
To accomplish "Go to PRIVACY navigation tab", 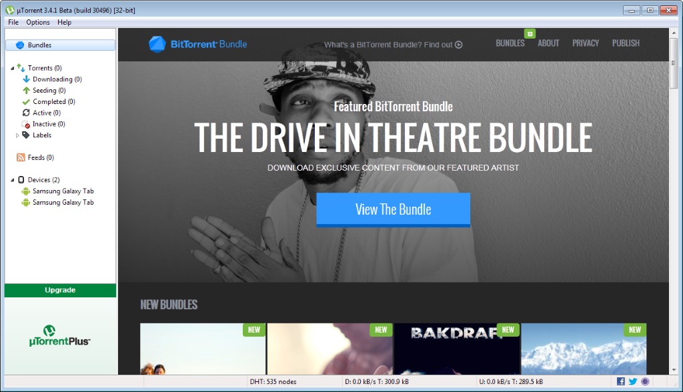I will pos(586,43).
